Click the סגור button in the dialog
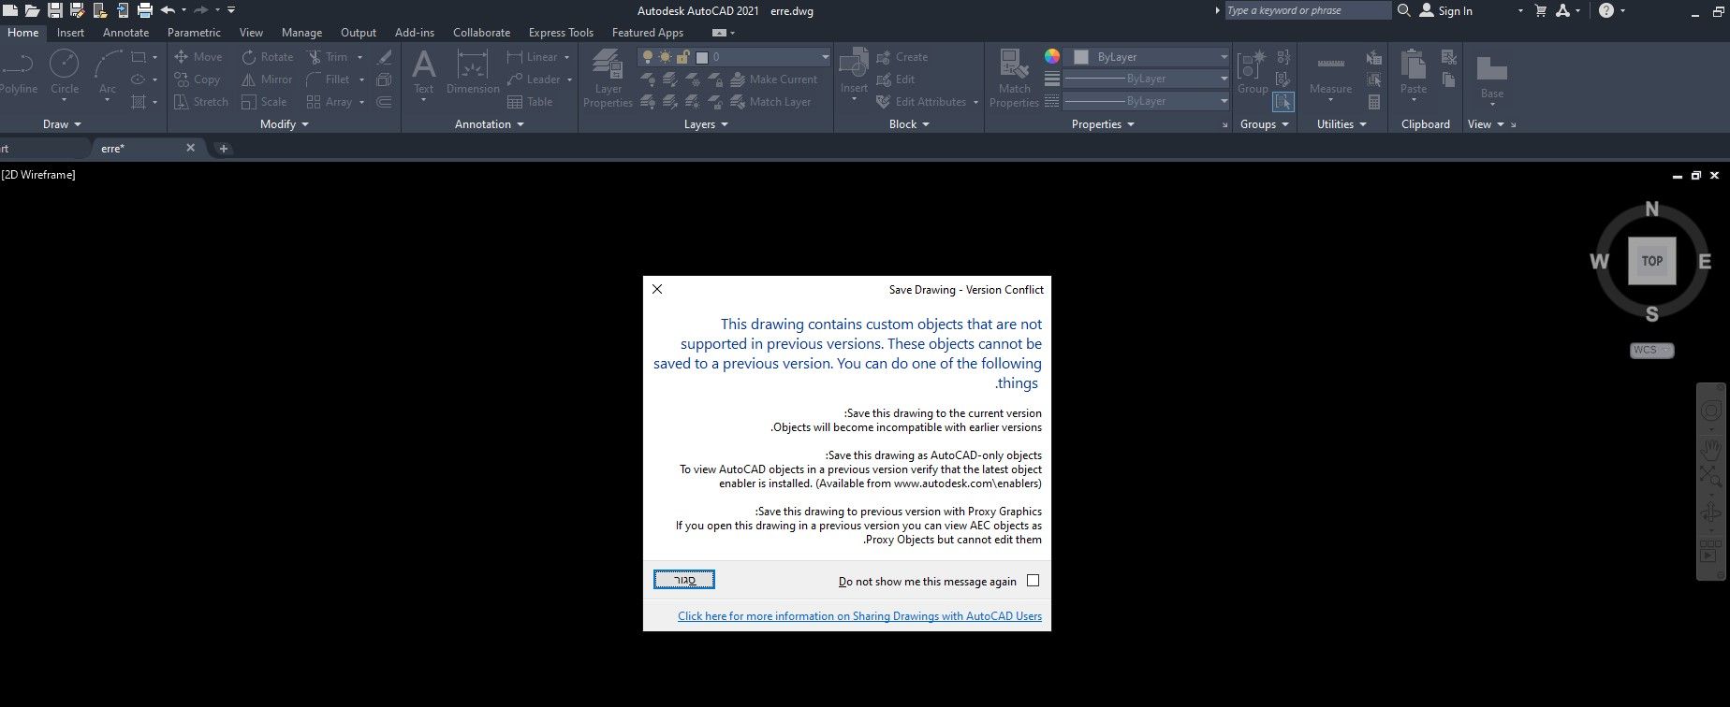The height and width of the screenshot is (707, 1730). click(x=684, y=580)
